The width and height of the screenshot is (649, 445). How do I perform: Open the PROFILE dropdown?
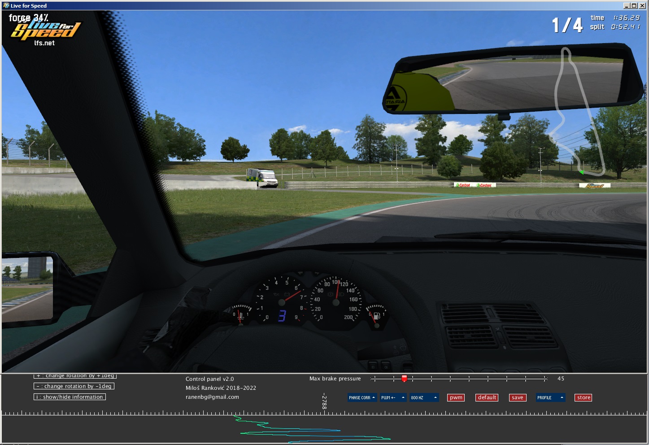pos(550,397)
